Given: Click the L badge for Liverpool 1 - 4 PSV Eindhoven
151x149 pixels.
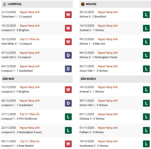Looking at the screenshot, I should pos(68,117).
